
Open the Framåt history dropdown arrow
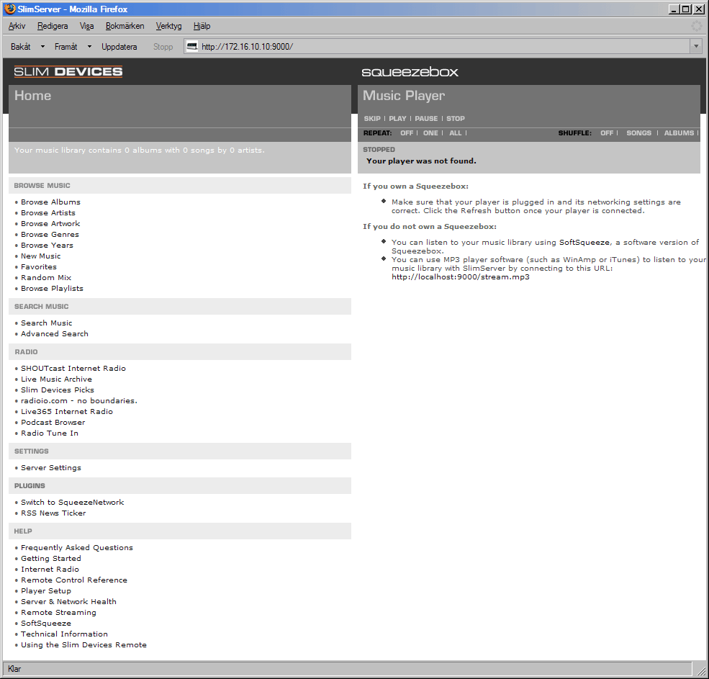click(89, 47)
